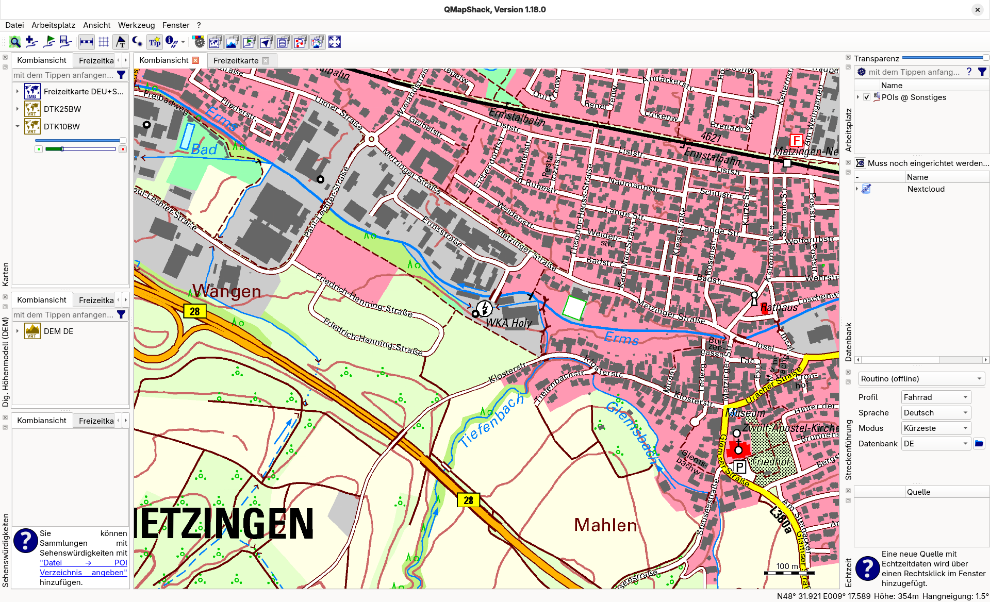Click the routing database folder icon
The height and width of the screenshot is (602, 990).
click(x=979, y=444)
